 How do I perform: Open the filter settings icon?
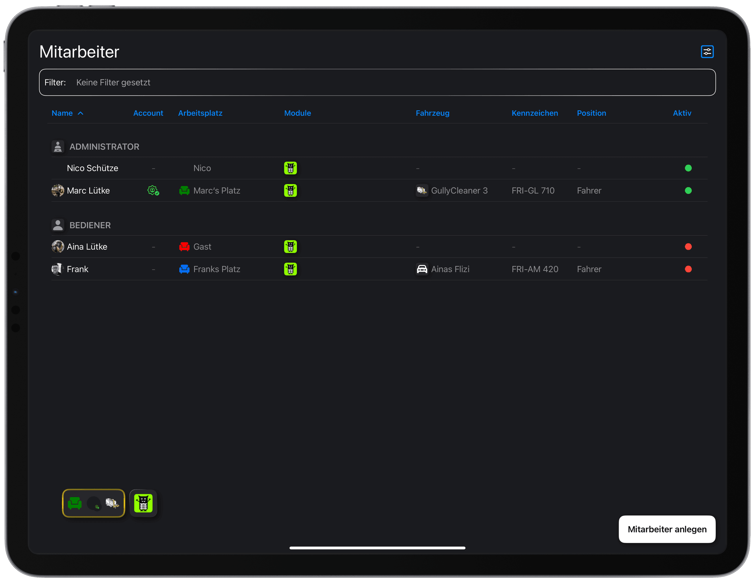point(707,52)
